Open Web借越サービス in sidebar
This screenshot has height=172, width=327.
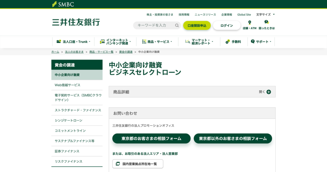[x=77, y=85]
